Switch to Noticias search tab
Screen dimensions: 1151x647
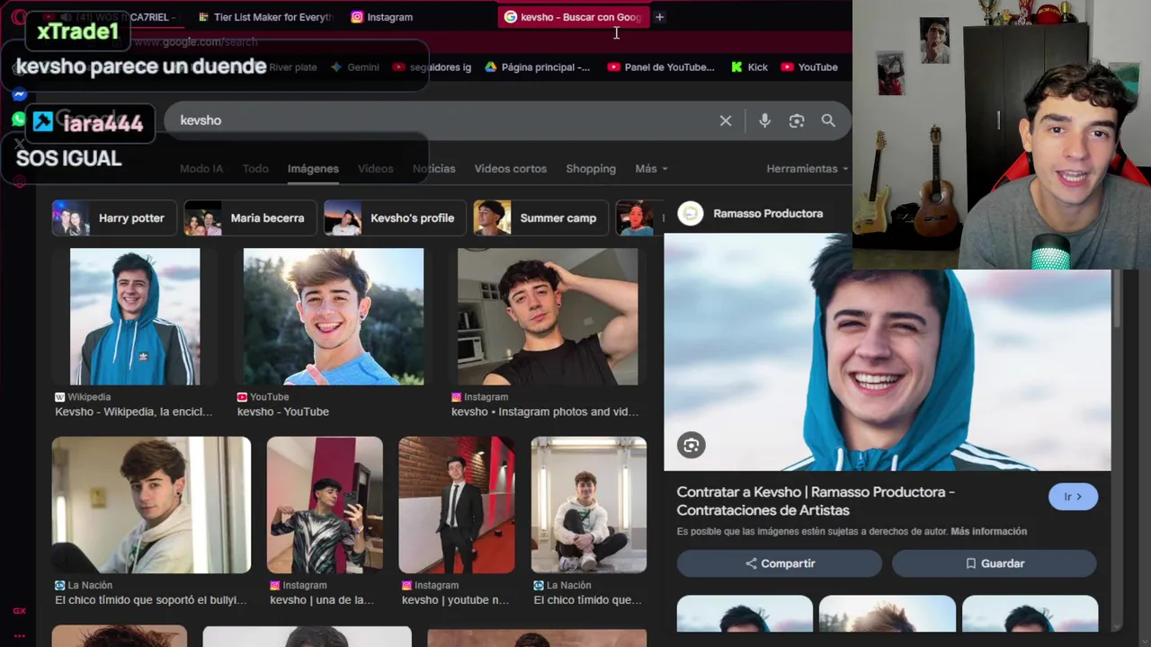tap(433, 169)
